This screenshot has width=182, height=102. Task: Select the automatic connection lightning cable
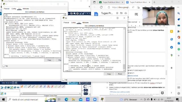point(22,86)
